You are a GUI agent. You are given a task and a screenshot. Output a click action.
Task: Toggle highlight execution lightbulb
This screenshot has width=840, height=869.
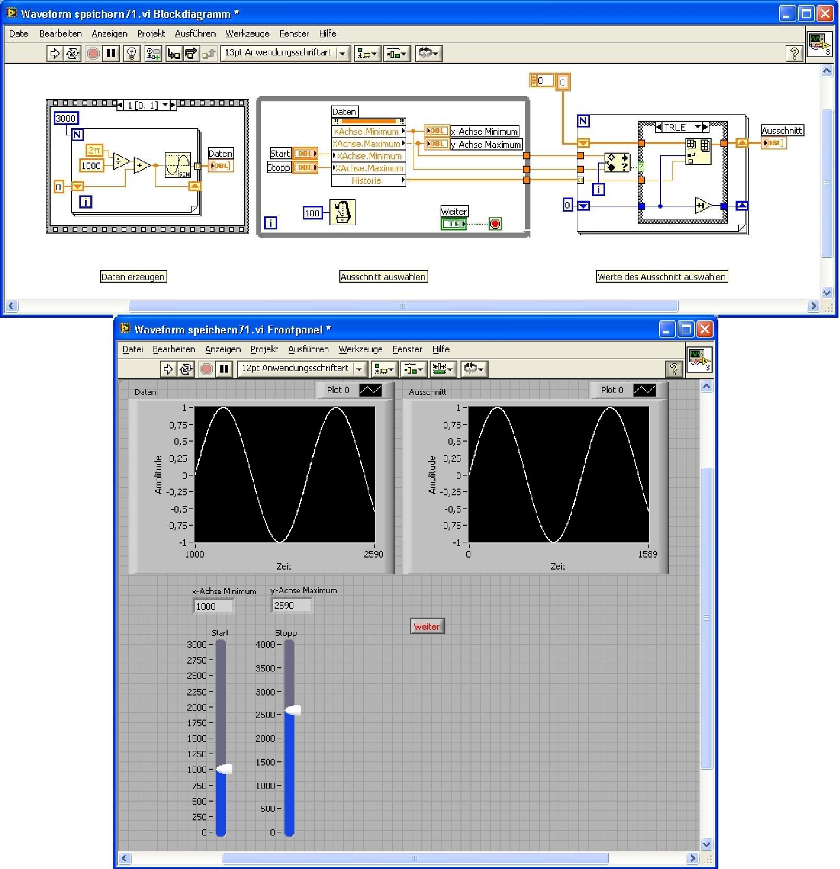point(132,53)
